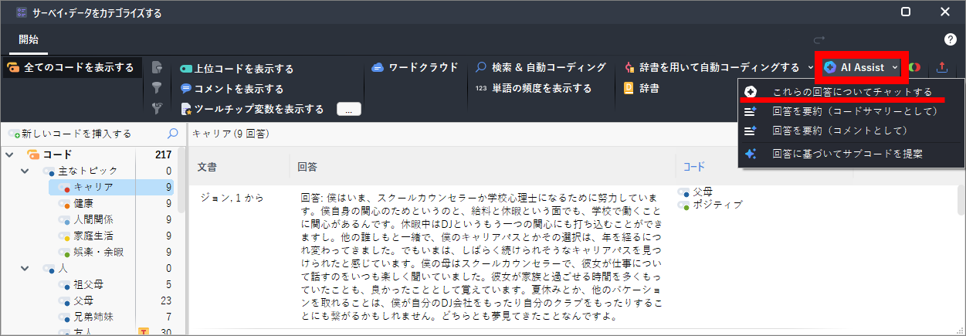
Task: Open the AI Assist dropdown
Action: 860,67
